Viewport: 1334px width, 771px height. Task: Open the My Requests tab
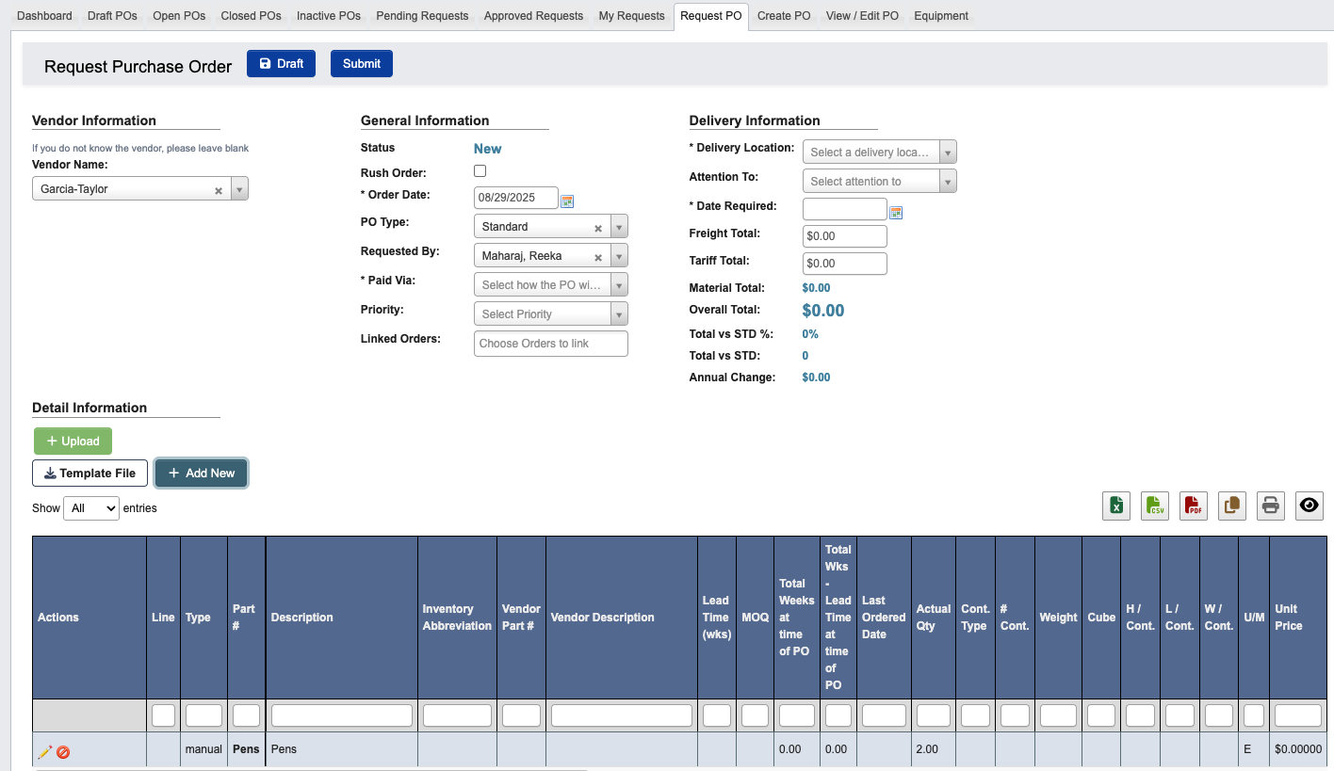click(x=631, y=16)
